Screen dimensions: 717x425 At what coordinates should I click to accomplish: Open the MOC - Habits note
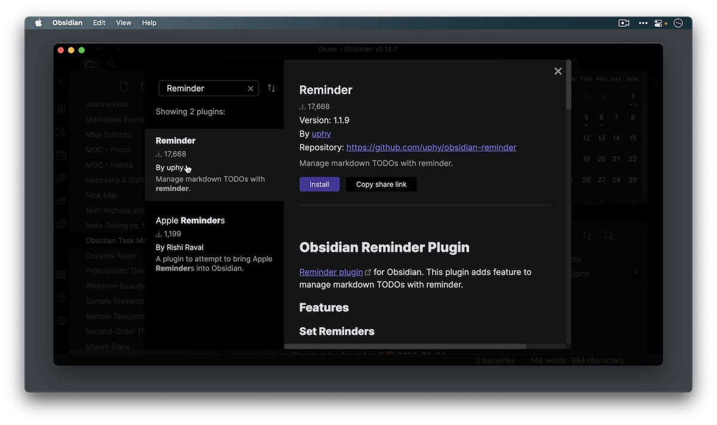pos(109,165)
